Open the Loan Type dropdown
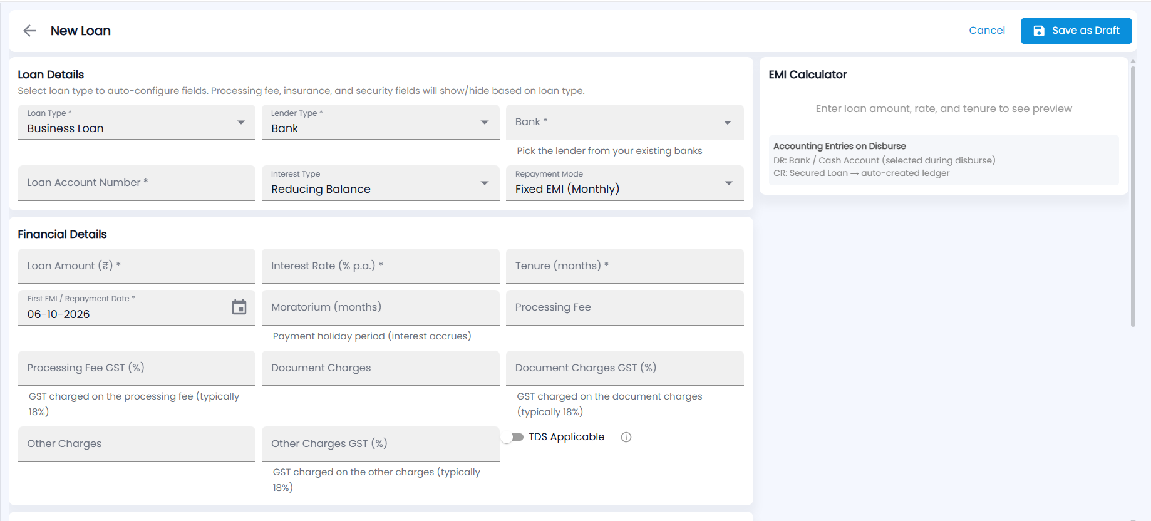1151x521 pixels. pos(137,122)
